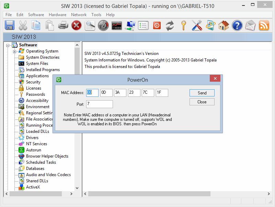This screenshot has width=275, height=207.
Task: Click the gold key toolbar icon
Action: (x=184, y=25)
